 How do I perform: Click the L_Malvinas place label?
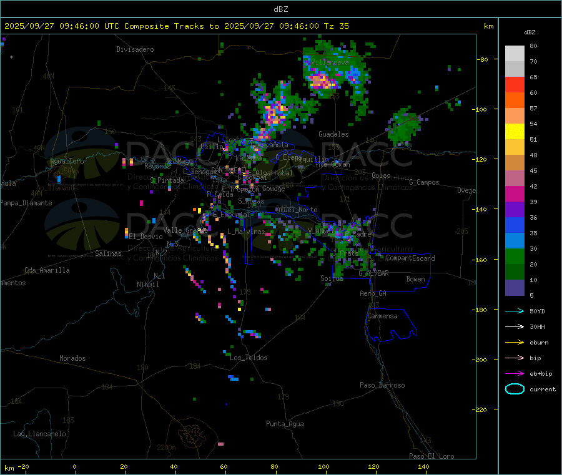[246, 232]
